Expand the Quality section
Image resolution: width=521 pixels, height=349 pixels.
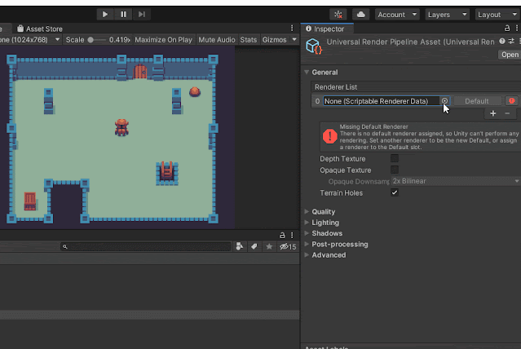(307, 211)
